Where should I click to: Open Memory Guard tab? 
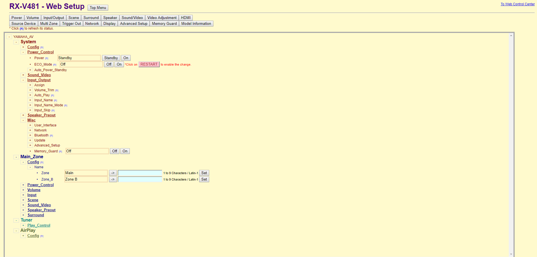(x=164, y=24)
